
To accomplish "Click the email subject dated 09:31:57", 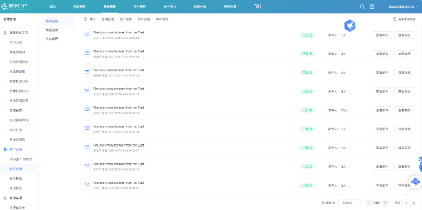I will pyautogui.click(x=119, y=183).
